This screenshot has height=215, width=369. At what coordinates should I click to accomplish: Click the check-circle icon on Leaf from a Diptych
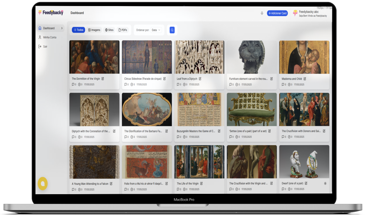pos(184,85)
